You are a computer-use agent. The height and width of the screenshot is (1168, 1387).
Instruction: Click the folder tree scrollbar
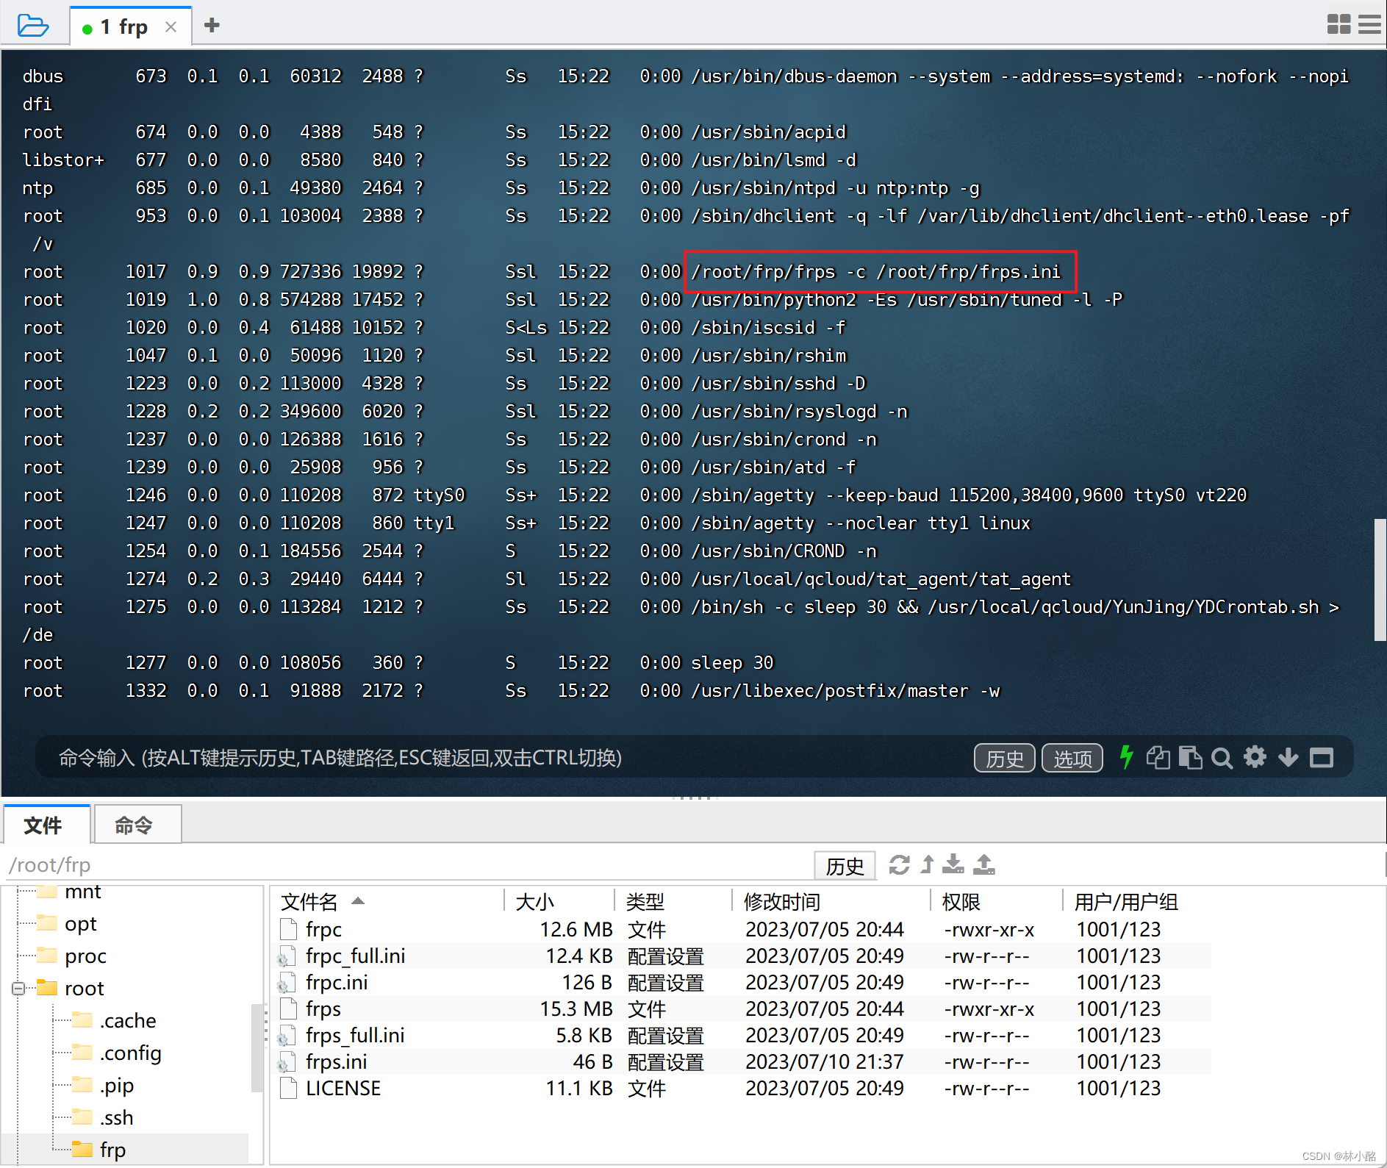click(x=257, y=1047)
